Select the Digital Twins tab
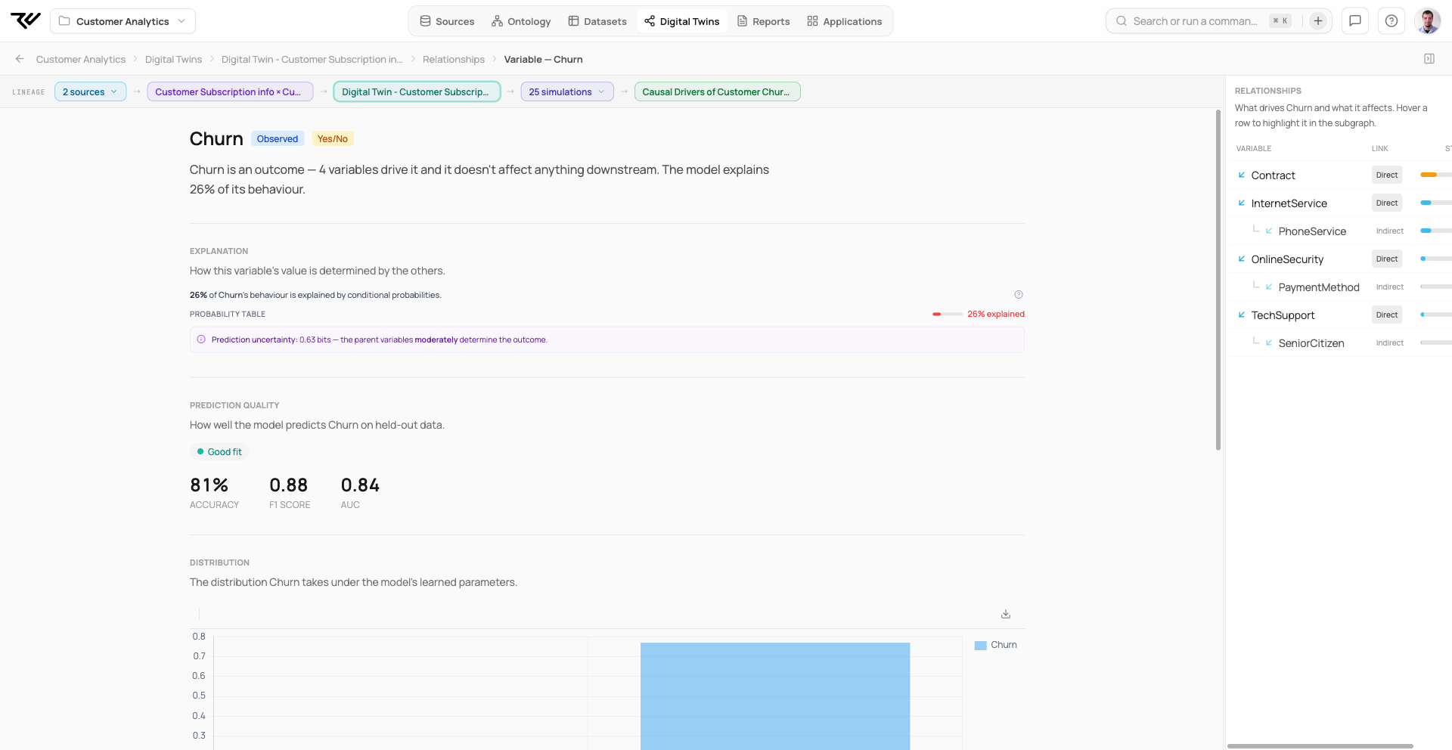 click(682, 21)
